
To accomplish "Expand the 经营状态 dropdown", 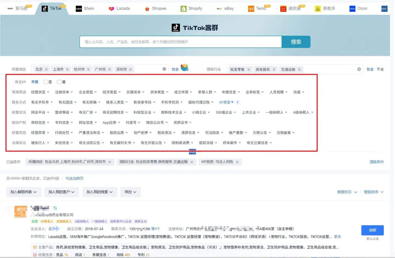I will (40, 92).
